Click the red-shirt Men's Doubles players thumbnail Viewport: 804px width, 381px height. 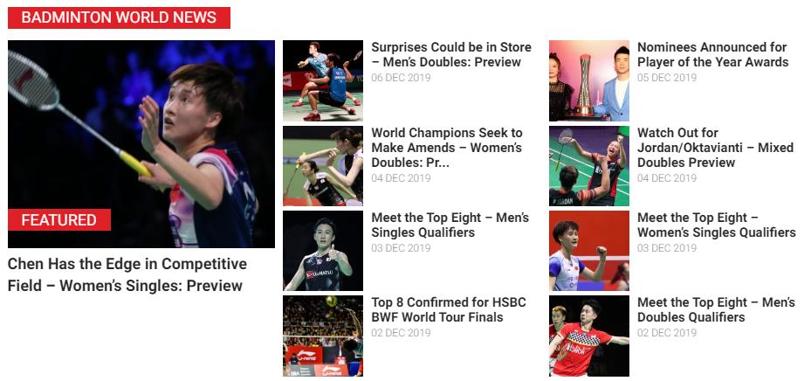coord(589,336)
